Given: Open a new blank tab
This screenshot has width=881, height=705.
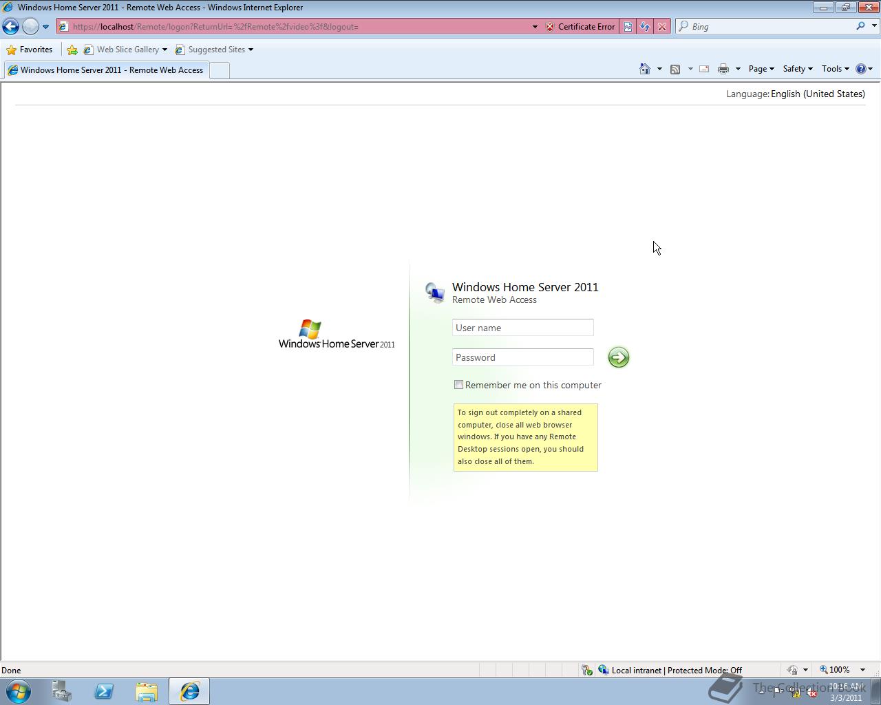Looking at the screenshot, I should coord(220,70).
